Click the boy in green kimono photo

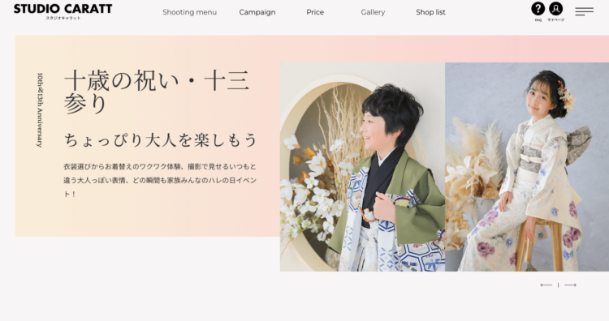point(362,167)
